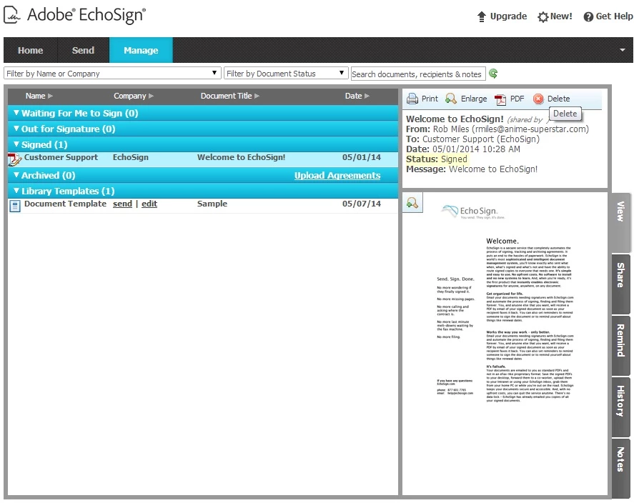Select the Manage tab

coord(141,50)
